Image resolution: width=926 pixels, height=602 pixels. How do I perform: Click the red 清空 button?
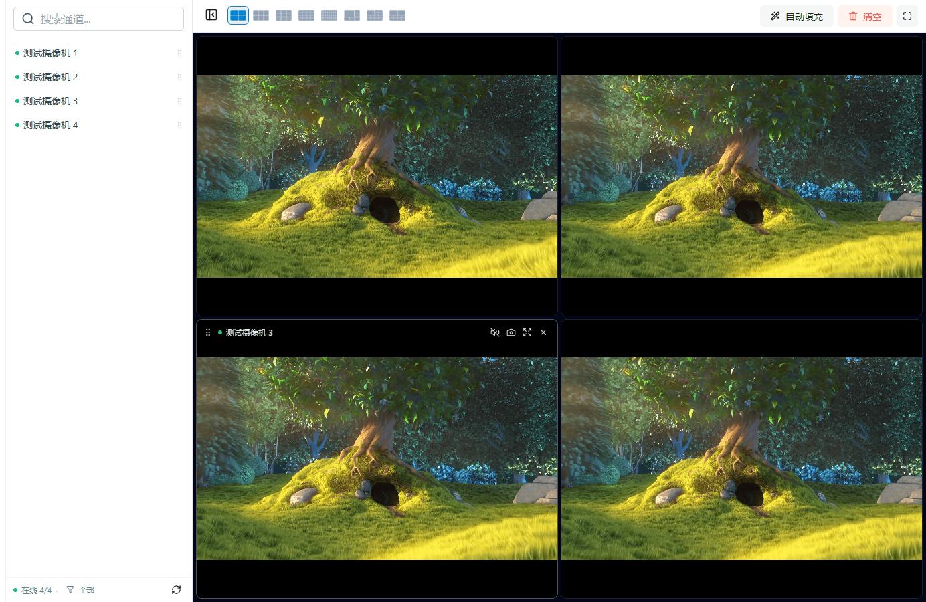coord(865,16)
